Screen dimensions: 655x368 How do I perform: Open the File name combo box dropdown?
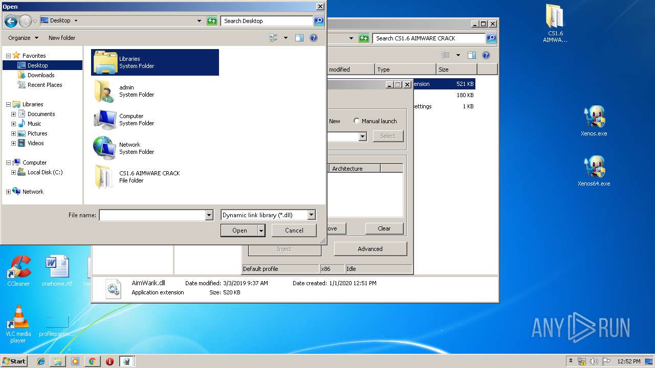tap(209, 215)
